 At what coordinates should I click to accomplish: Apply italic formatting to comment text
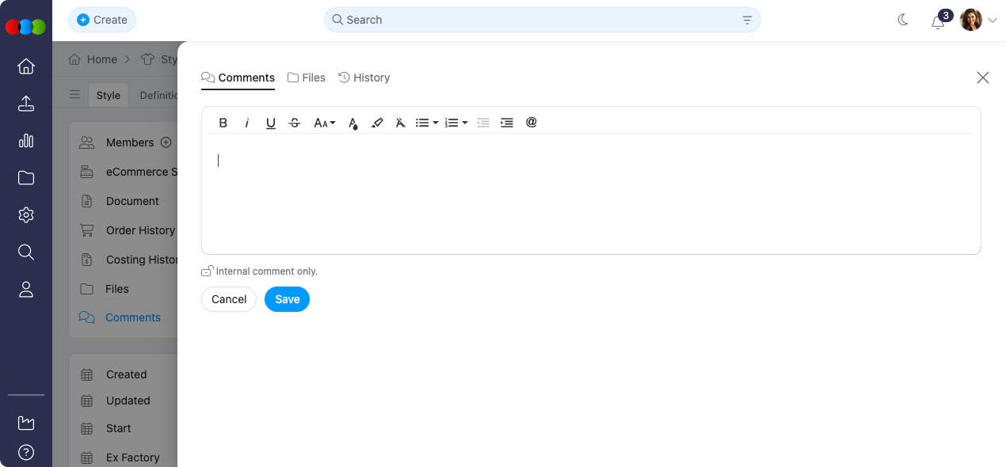pos(246,123)
